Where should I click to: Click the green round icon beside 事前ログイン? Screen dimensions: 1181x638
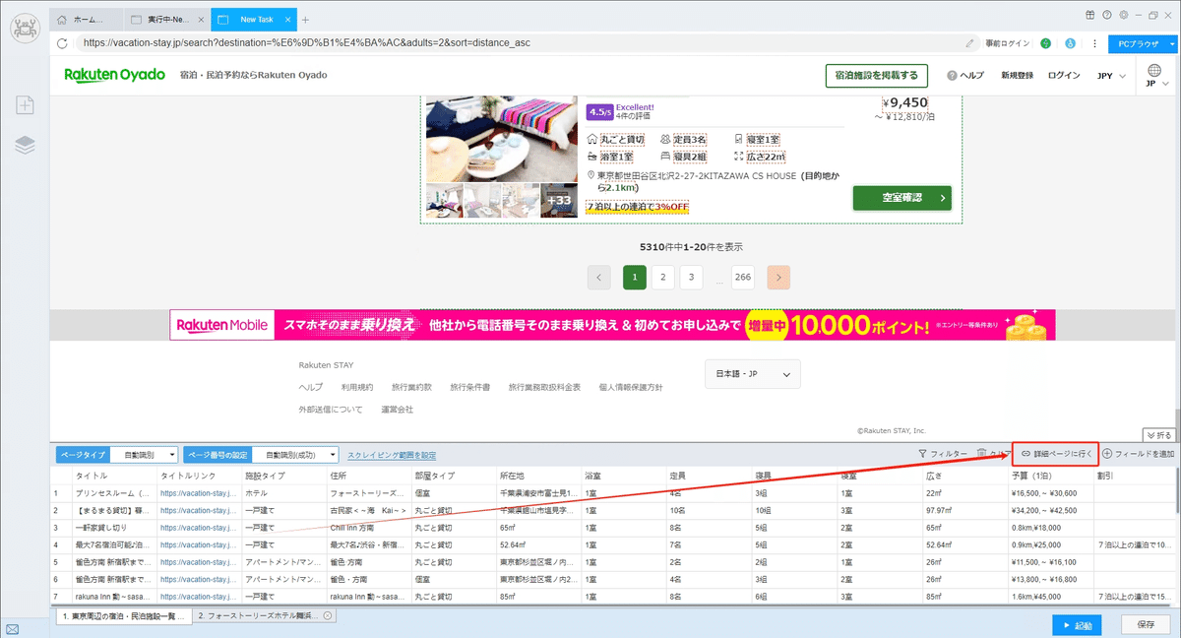(1045, 43)
